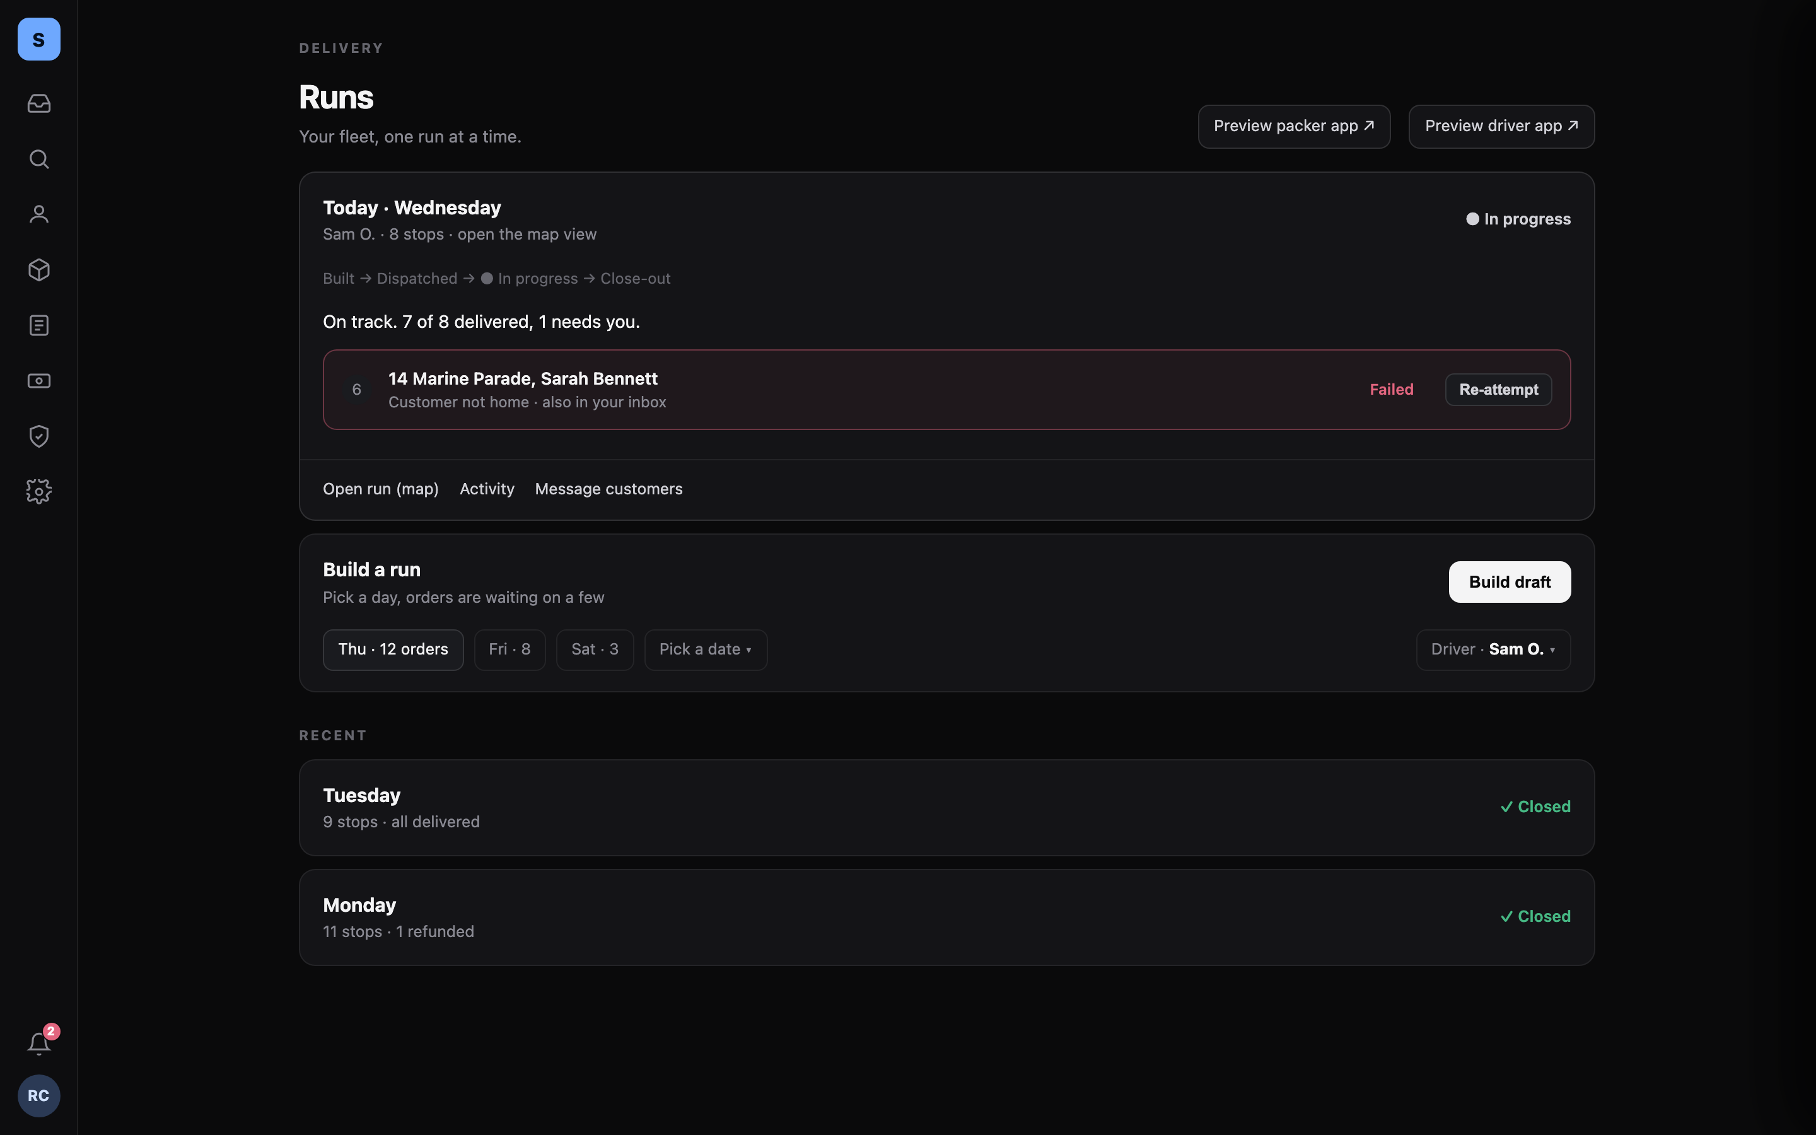Open settings via the gear icon
The width and height of the screenshot is (1816, 1135).
click(39, 492)
